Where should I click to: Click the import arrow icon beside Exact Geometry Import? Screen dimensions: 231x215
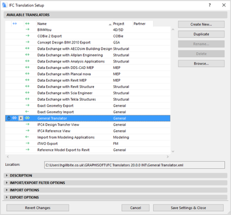point(27,112)
